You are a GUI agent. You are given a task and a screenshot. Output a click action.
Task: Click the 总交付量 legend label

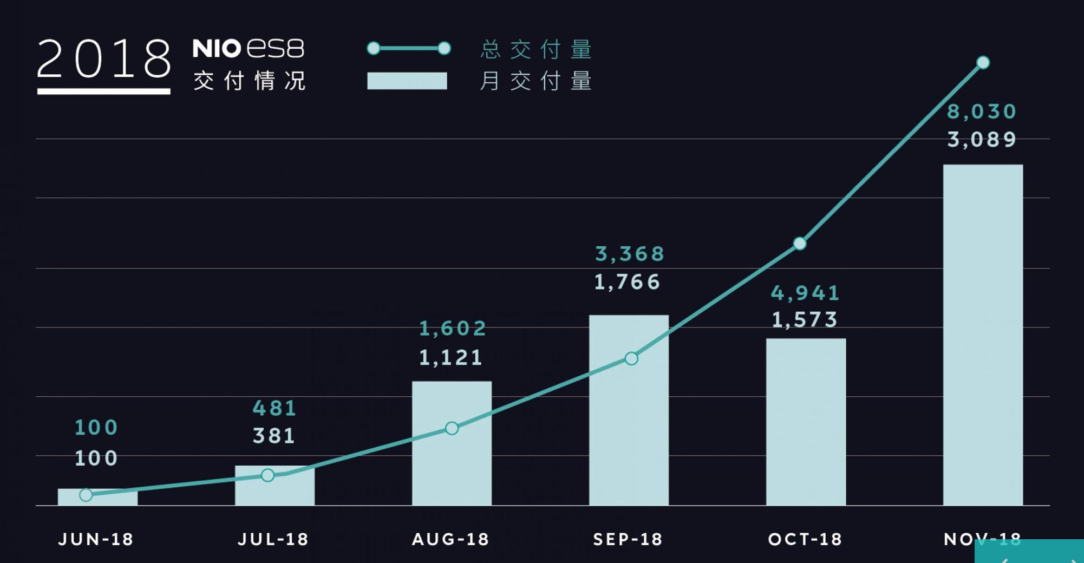point(536,49)
